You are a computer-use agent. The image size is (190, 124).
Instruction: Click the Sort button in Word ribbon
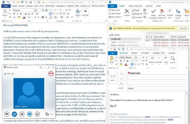tap(68, 17)
